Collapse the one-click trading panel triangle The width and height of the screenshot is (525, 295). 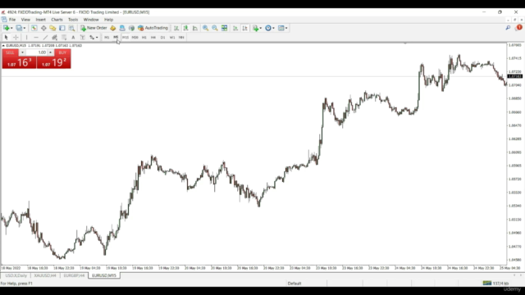(x=3, y=46)
